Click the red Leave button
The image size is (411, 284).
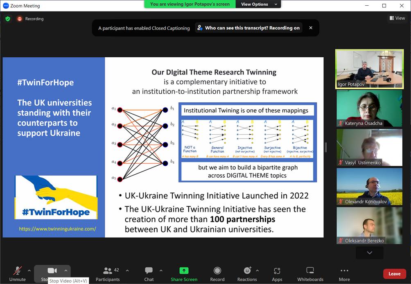(x=394, y=274)
